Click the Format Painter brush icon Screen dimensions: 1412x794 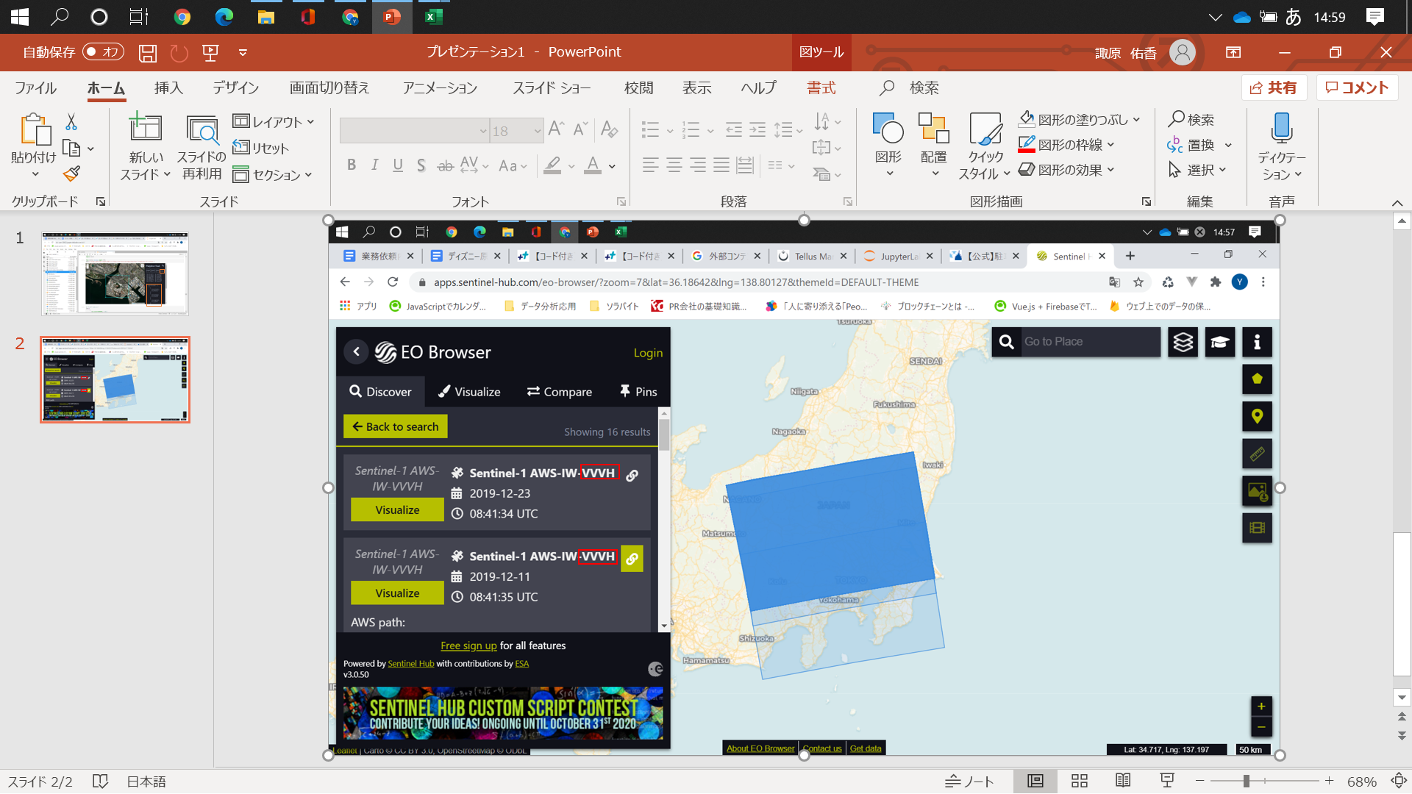tap(71, 174)
